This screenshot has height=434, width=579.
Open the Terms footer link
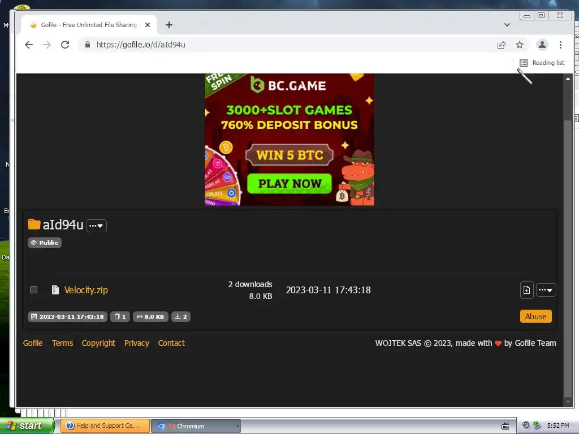click(62, 343)
